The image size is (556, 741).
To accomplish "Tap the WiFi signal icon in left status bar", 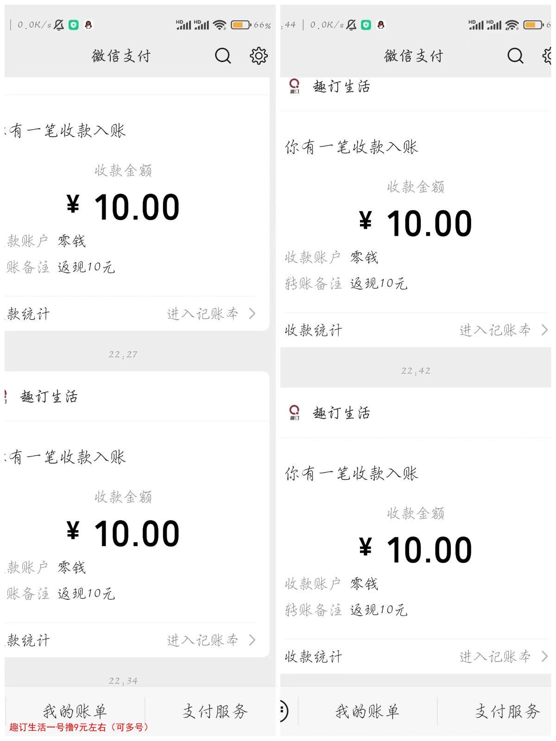I will click(220, 25).
